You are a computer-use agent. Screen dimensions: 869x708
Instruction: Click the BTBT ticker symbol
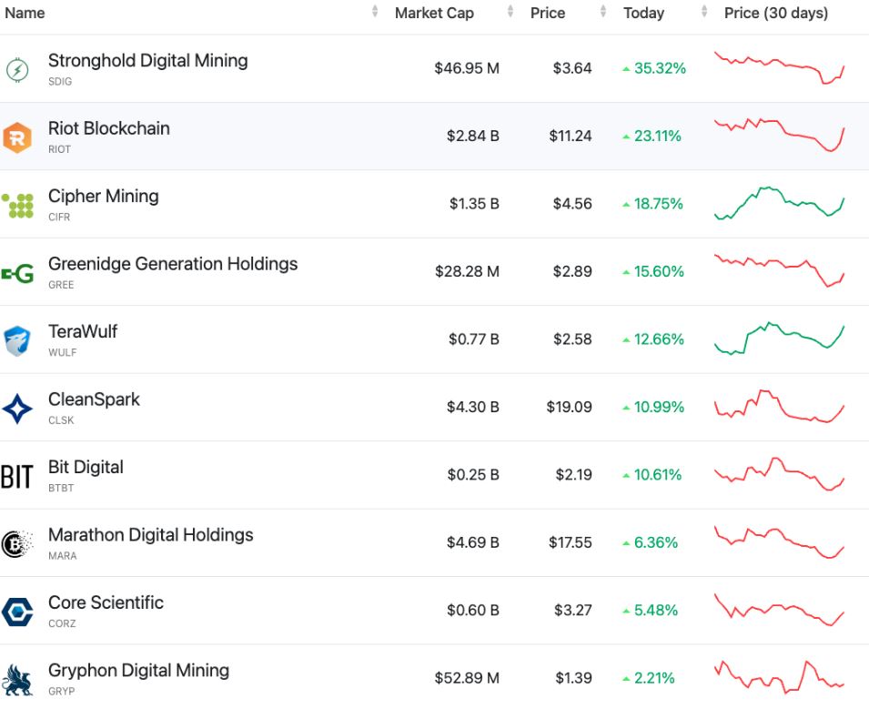click(61, 488)
